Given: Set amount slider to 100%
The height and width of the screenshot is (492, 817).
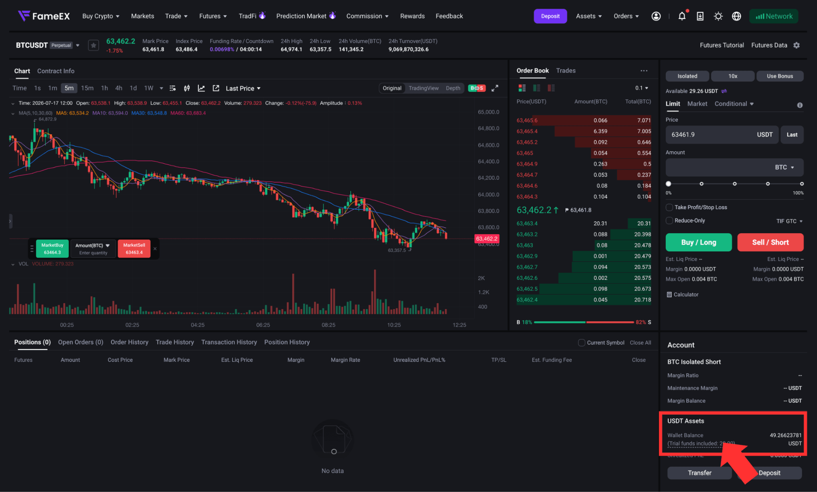Looking at the screenshot, I should (801, 184).
